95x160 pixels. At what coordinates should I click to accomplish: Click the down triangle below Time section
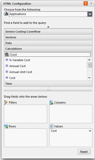pos(48,88)
